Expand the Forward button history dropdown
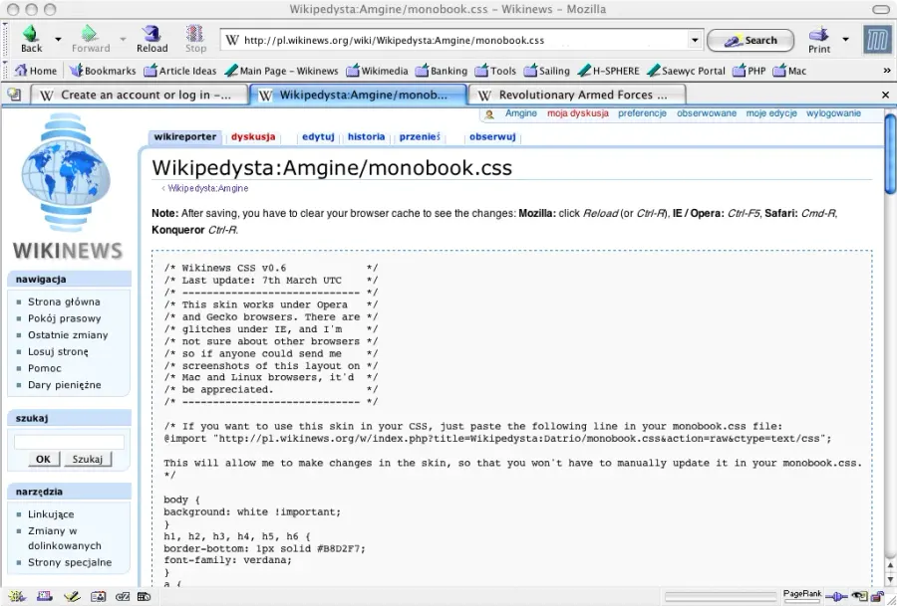This screenshot has width=897, height=606. point(123,40)
